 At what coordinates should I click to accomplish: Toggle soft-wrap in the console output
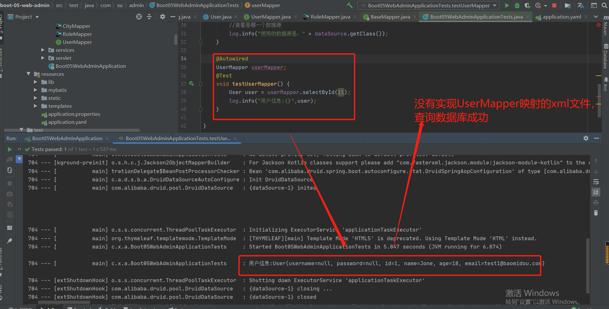[x=596, y=182]
